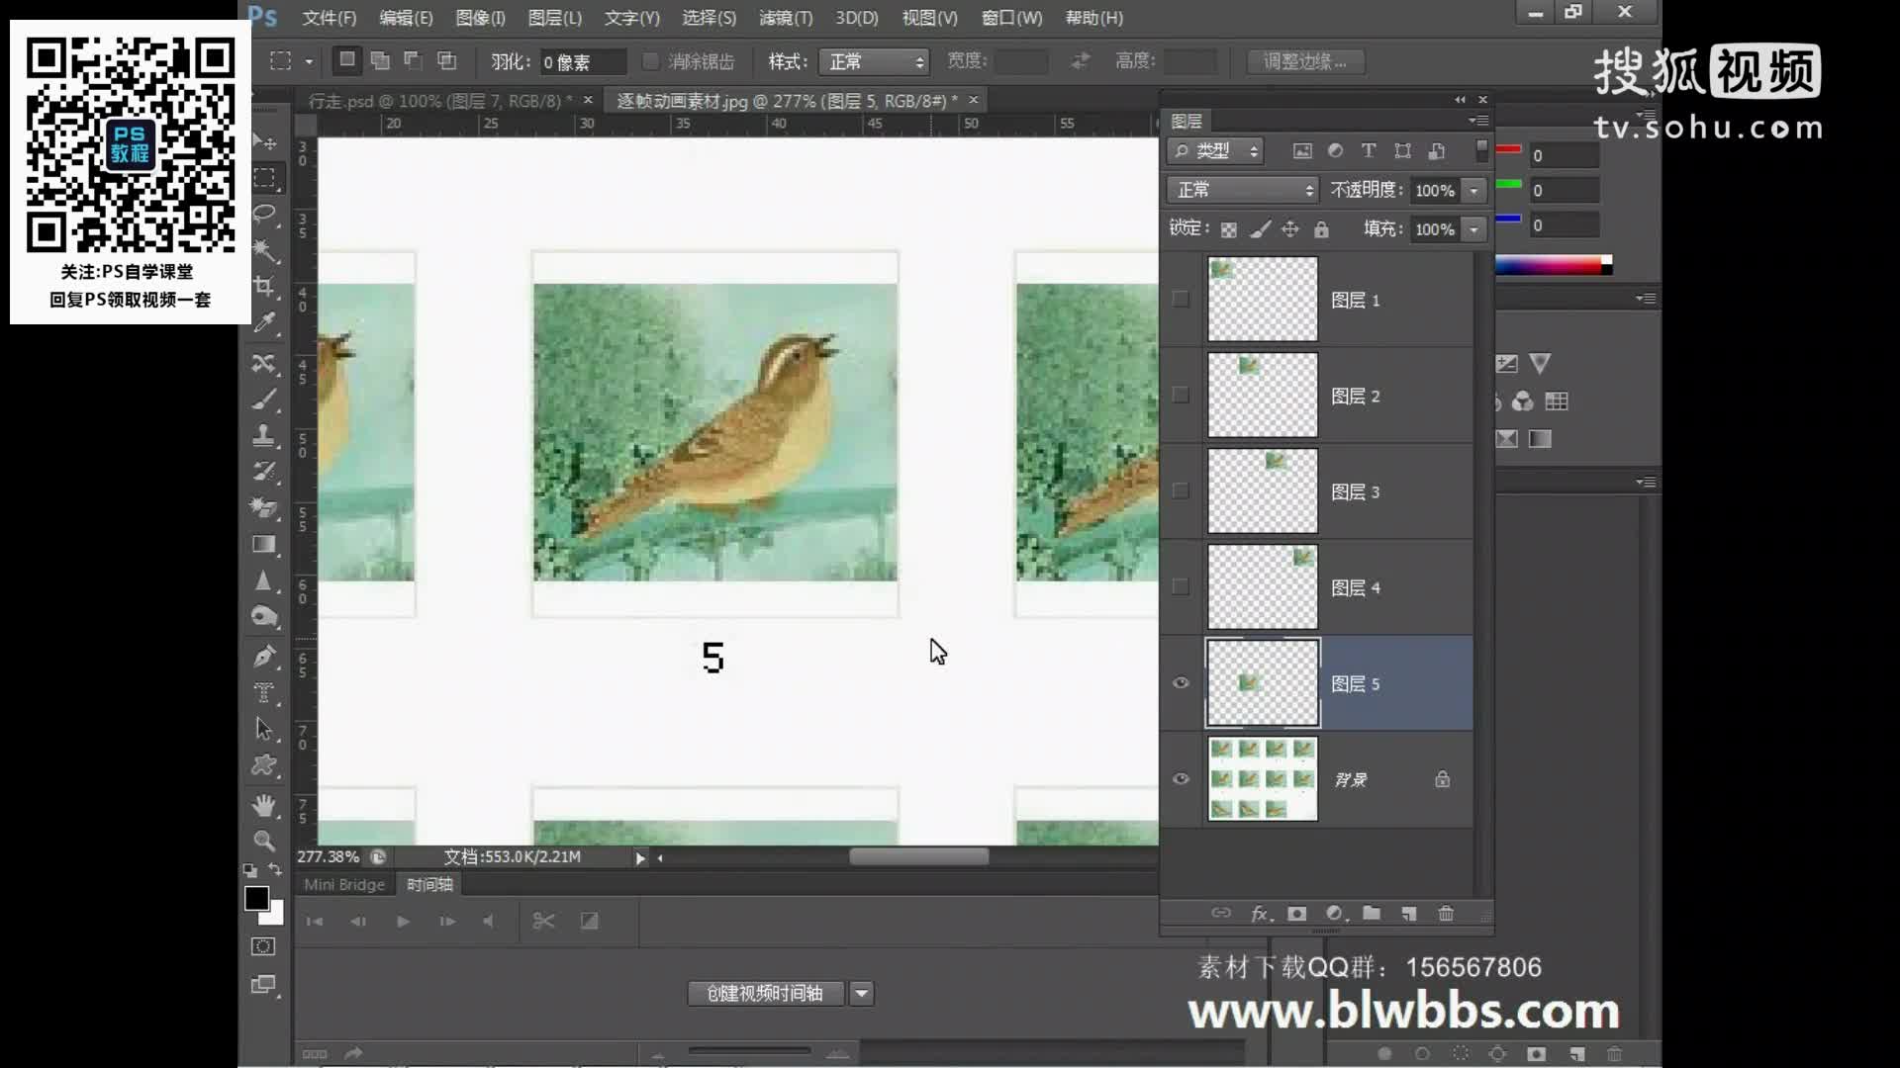Select the Magic Wand tool
1900x1068 pixels.
coord(264,250)
